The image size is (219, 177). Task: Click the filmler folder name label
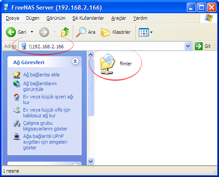pyautogui.click(x=126, y=64)
